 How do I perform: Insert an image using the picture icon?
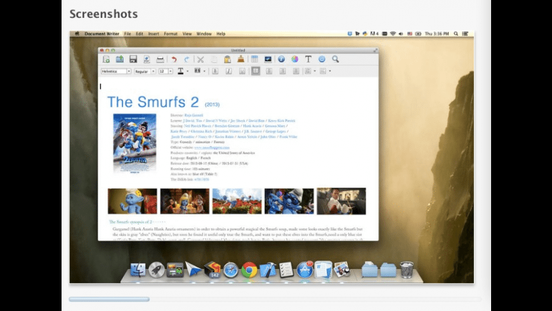coord(268,59)
